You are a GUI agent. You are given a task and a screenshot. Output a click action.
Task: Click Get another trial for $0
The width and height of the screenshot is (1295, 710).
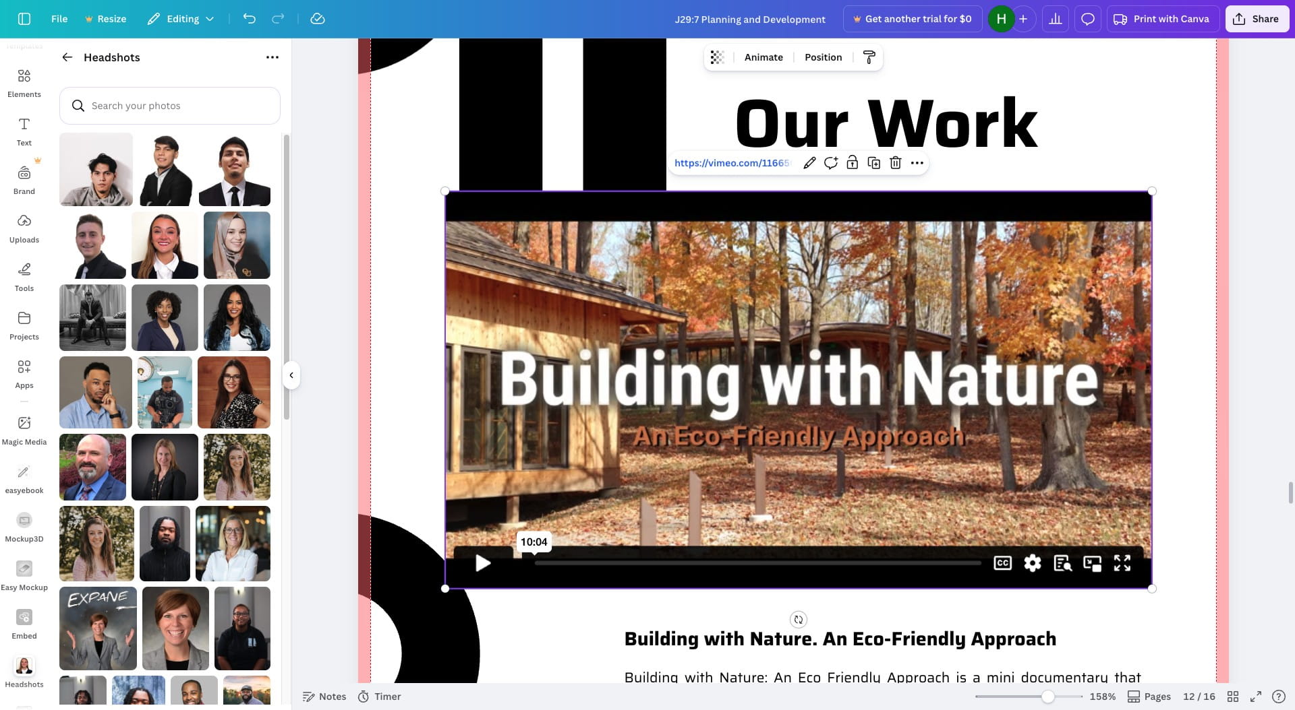point(912,19)
